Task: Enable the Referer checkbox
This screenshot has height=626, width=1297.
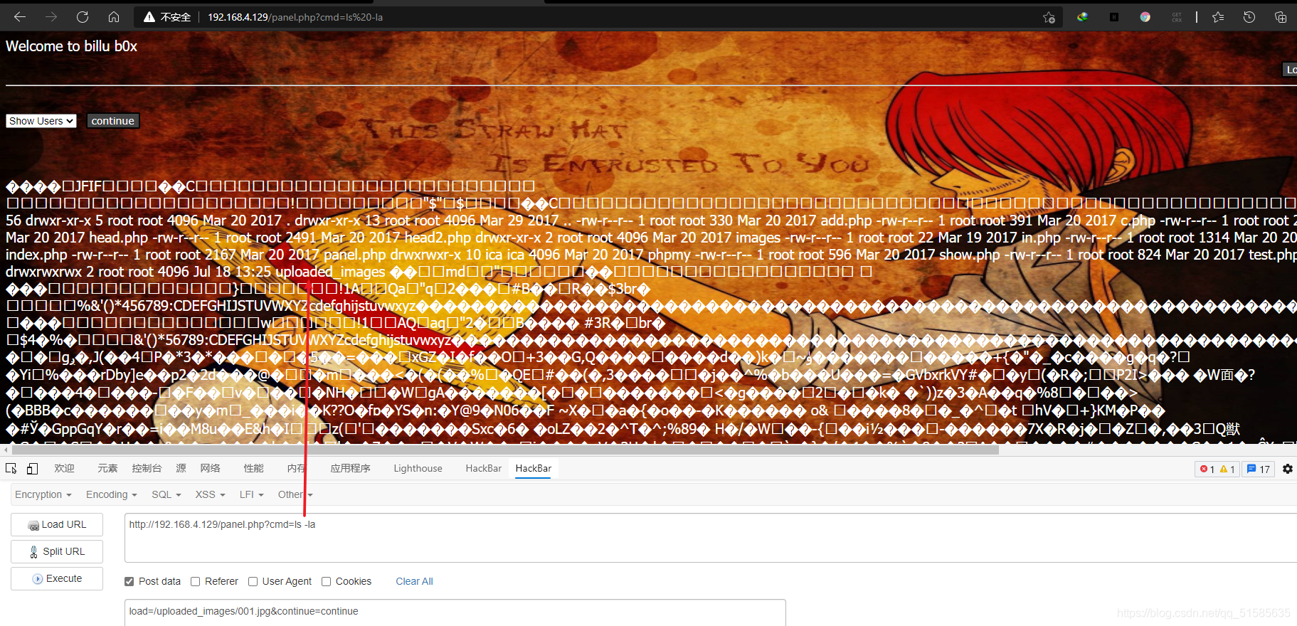Action: pyautogui.click(x=195, y=581)
